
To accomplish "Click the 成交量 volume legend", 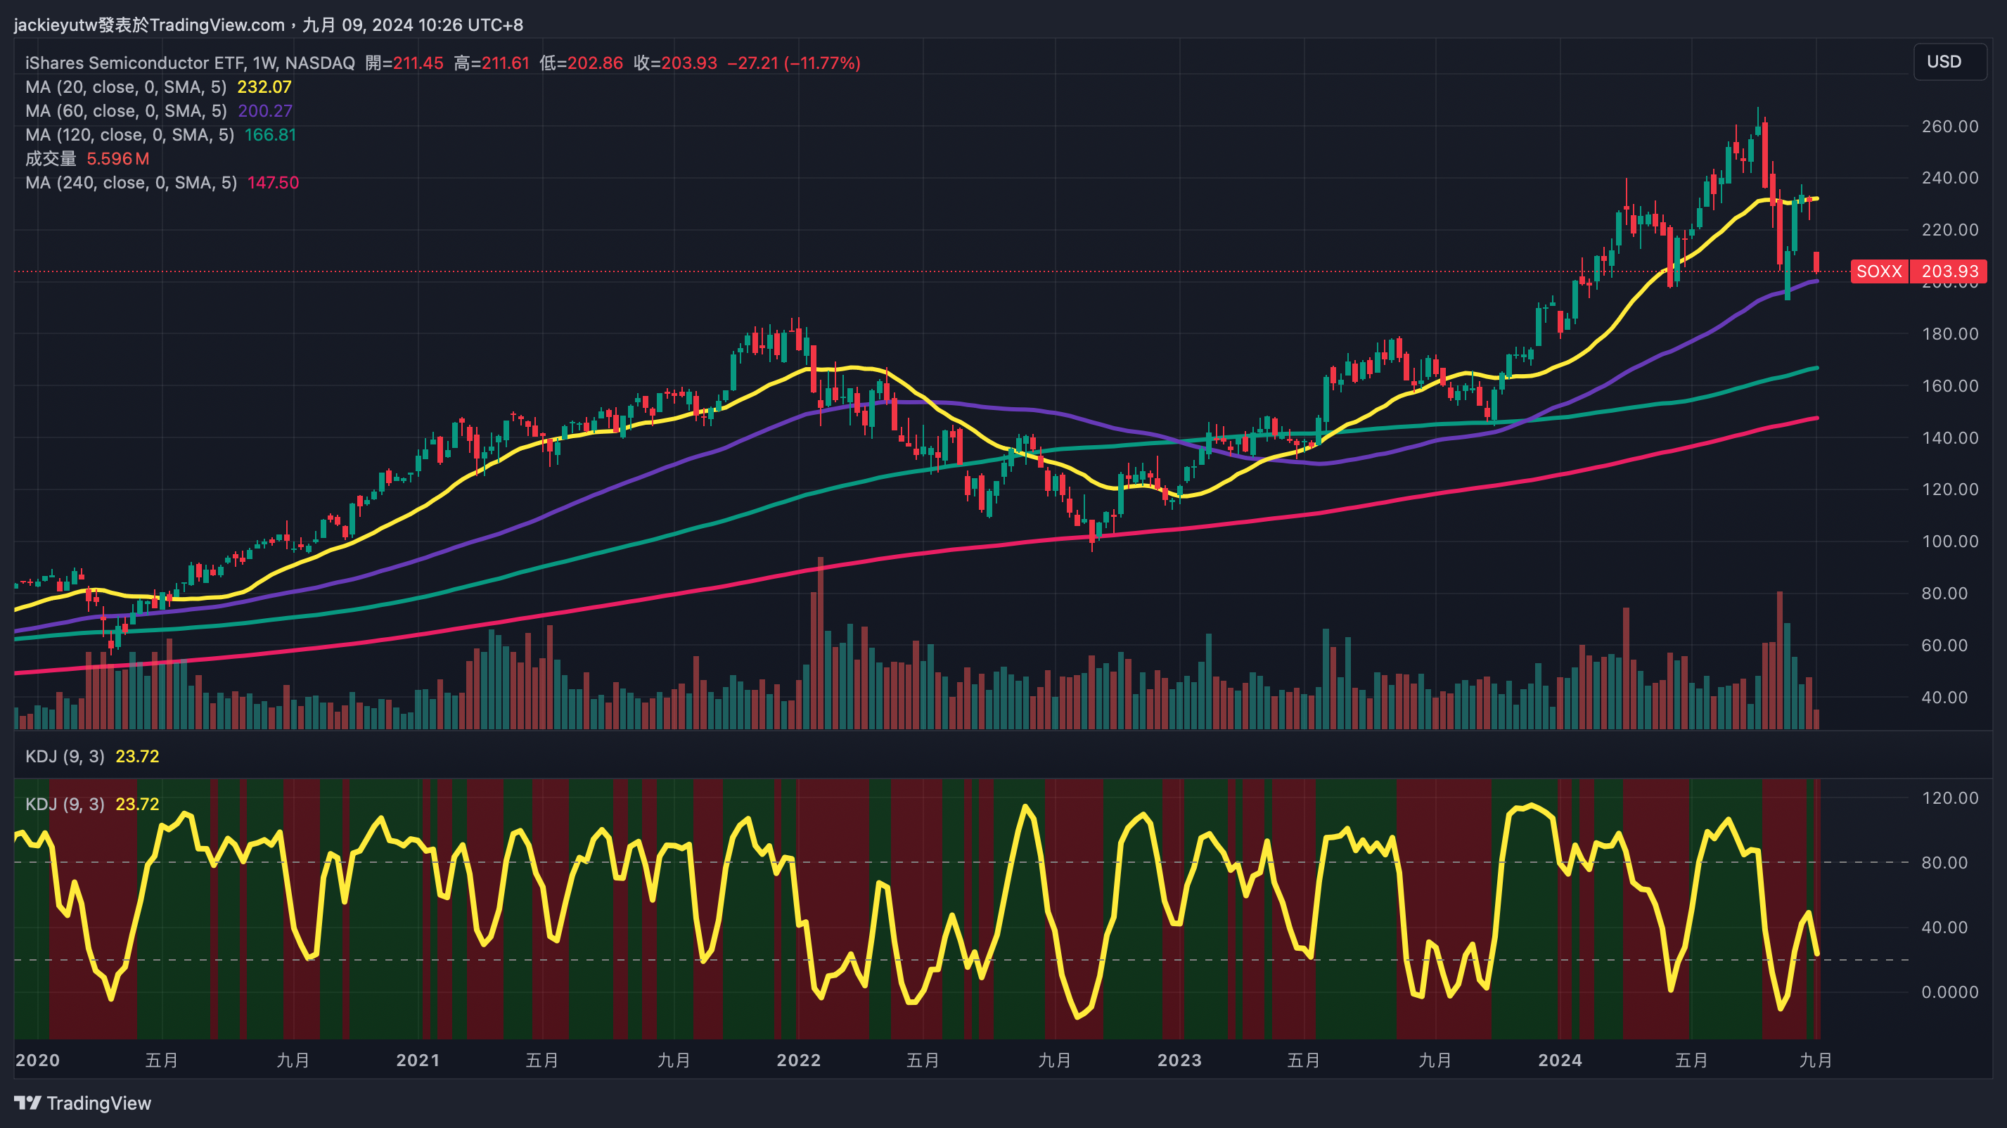I will (x=51, y=159).
